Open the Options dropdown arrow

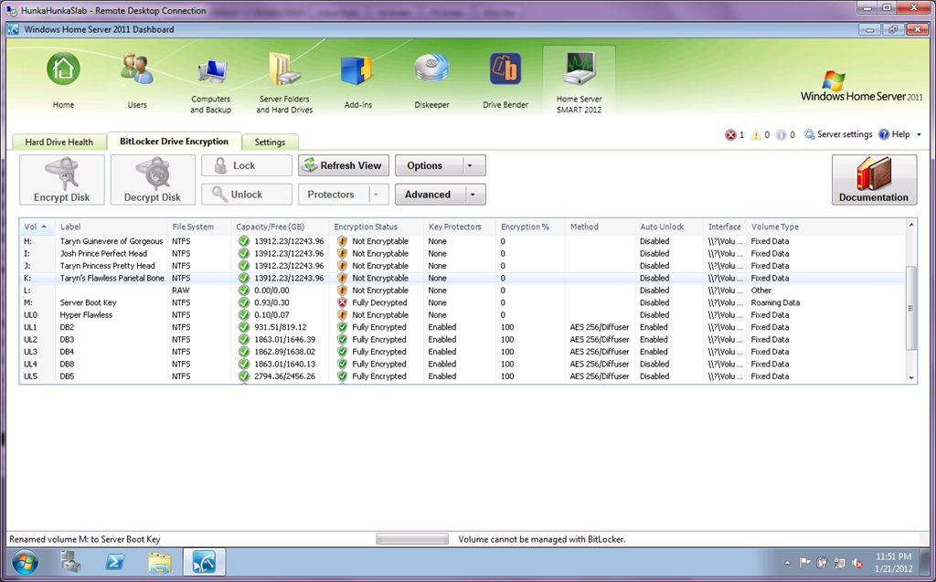[x=471, y=165]
